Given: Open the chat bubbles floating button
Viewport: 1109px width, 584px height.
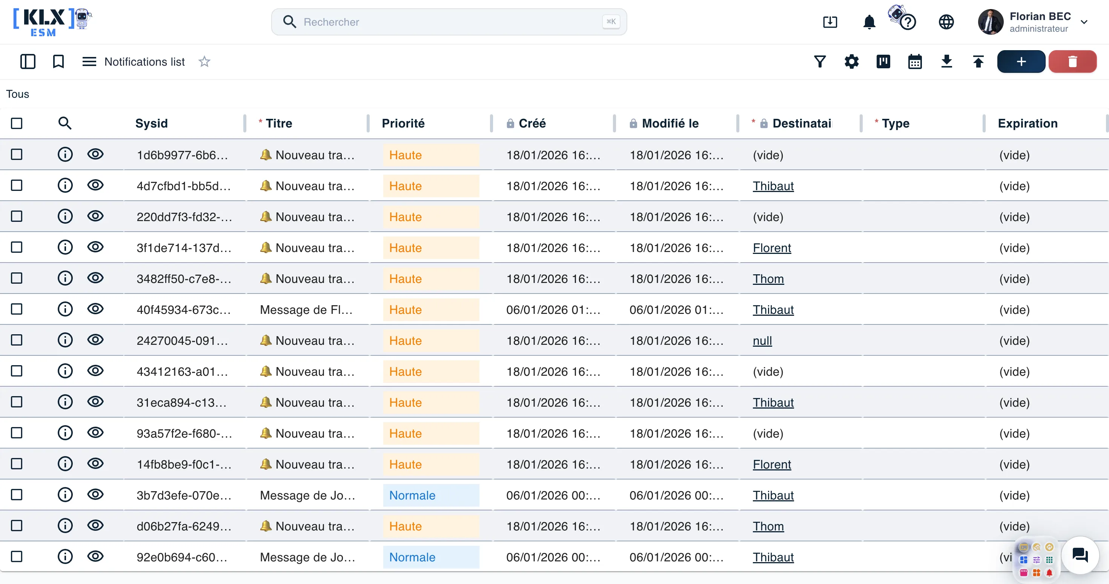Looking at the screenshot, I should 1080,555.
